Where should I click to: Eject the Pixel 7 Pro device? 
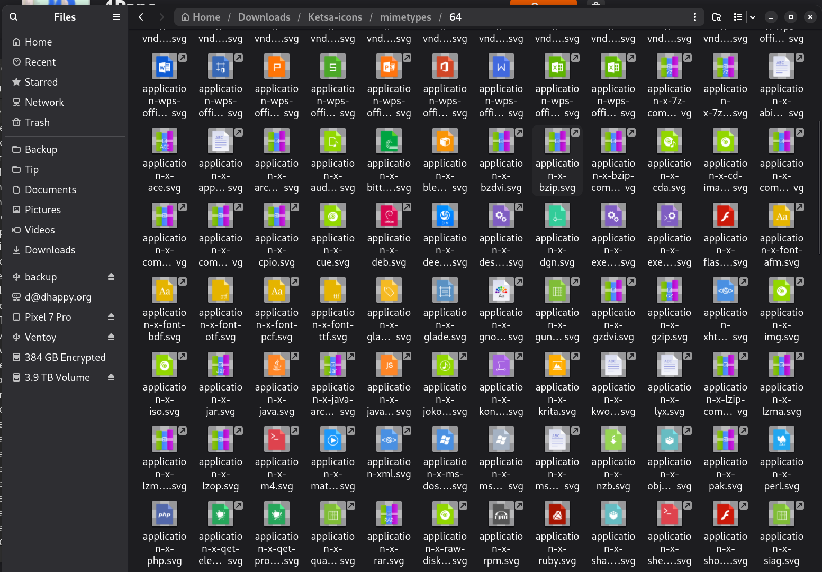(x=111, y=317)
